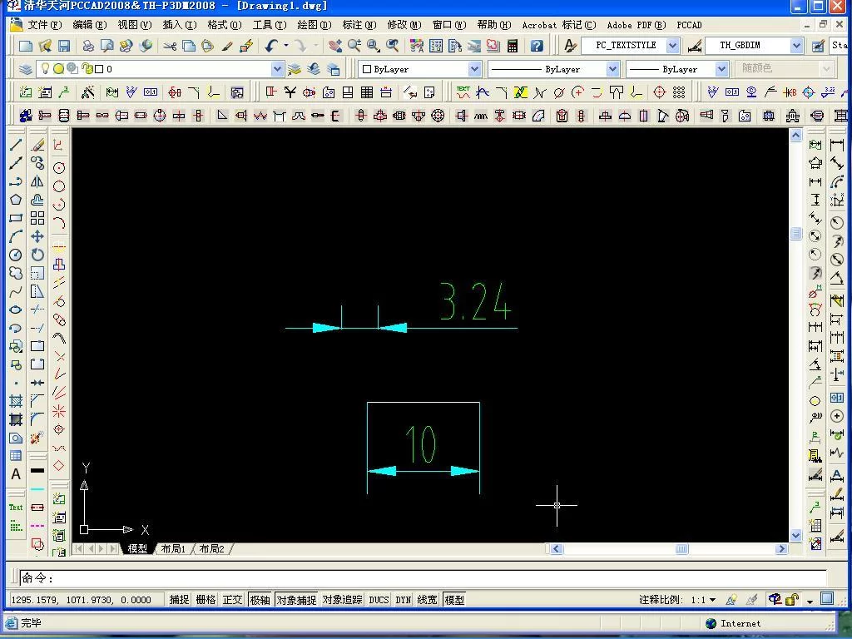Select the Pan (hand) tool
Screen dimensions: 852x639
tap(335, 46)
